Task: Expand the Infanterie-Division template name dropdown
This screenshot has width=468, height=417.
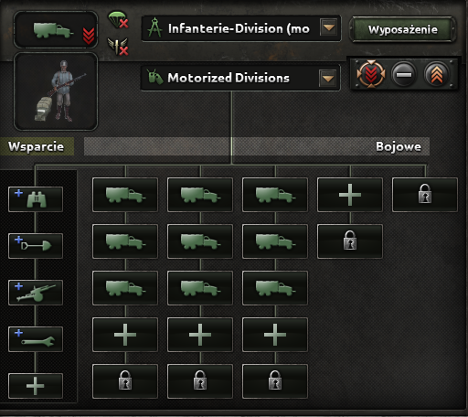Action: (x=328, y=28)
